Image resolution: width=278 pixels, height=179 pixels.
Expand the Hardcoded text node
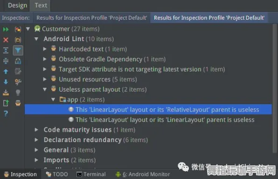click(45, 49)
